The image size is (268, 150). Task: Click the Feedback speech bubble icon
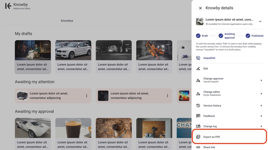(198, 116)
